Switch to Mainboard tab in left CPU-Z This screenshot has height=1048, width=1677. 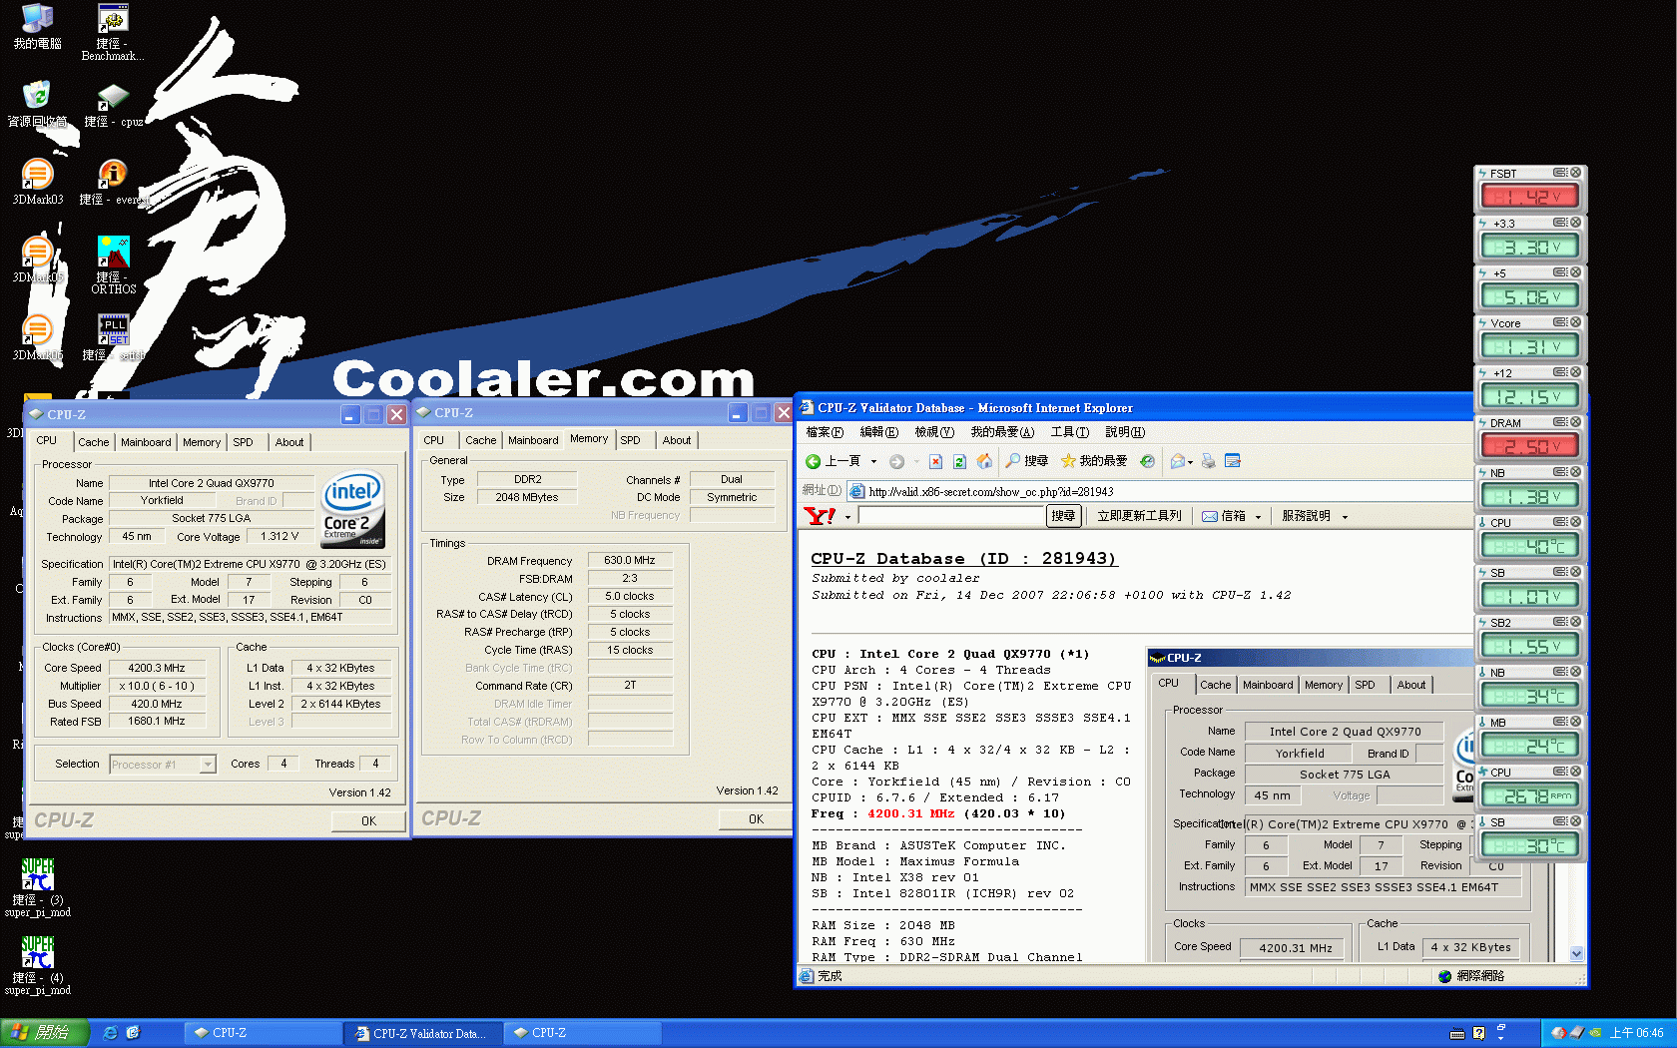(x=146, y=442)
